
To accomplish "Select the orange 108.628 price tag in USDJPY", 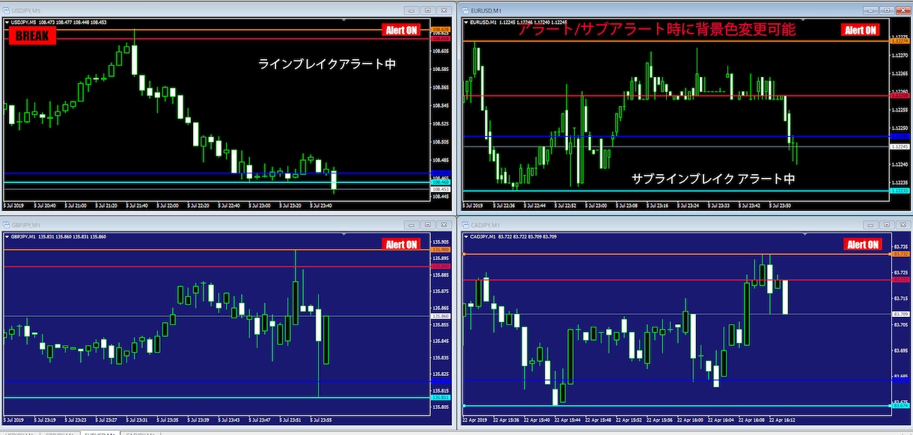I will point(440,30).
